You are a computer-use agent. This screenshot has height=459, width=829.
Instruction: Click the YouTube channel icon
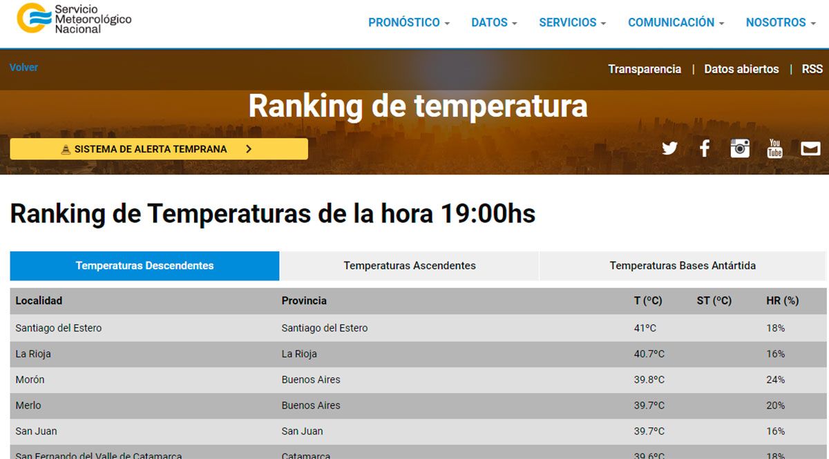click(x=774, y=148)
